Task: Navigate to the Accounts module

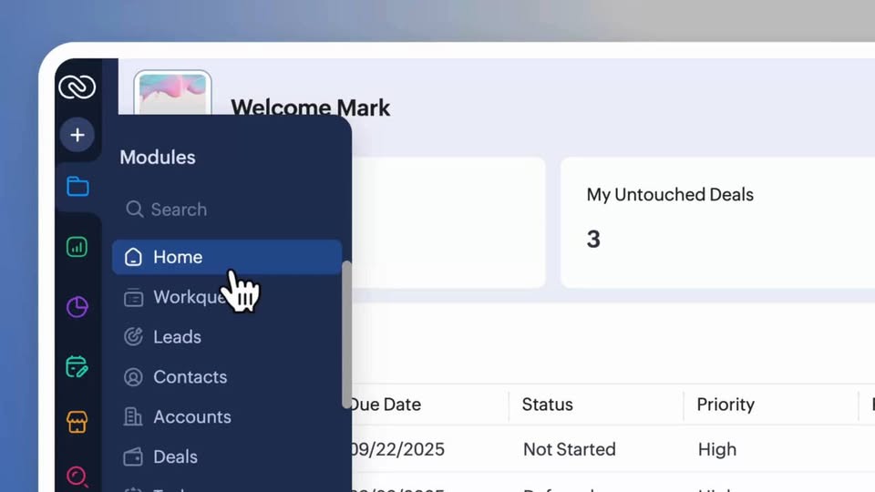Action: tap(191, 417)
